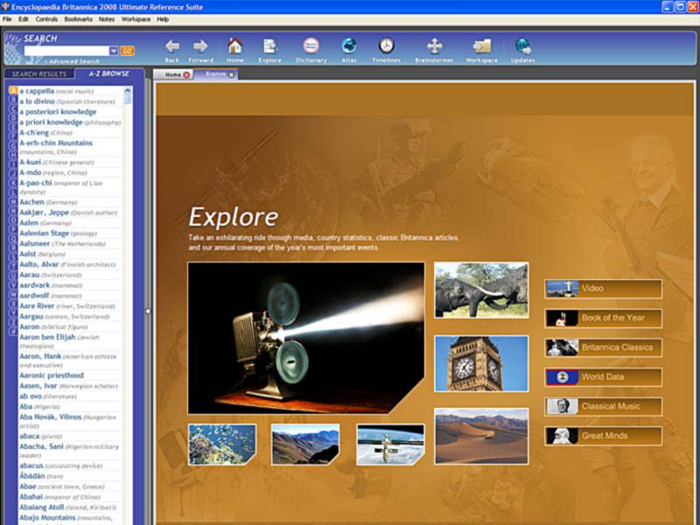
Task: Click the coral reef fish thumbnail
Action: (222, 444)
